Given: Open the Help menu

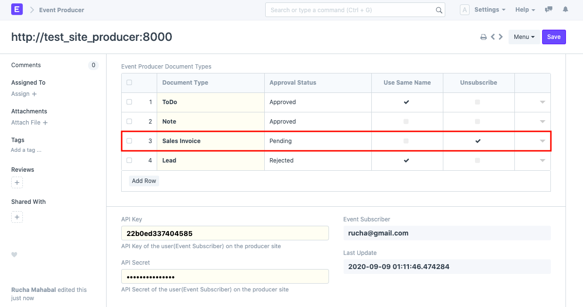Looking at the screenshot, I should tap(525, 10).
